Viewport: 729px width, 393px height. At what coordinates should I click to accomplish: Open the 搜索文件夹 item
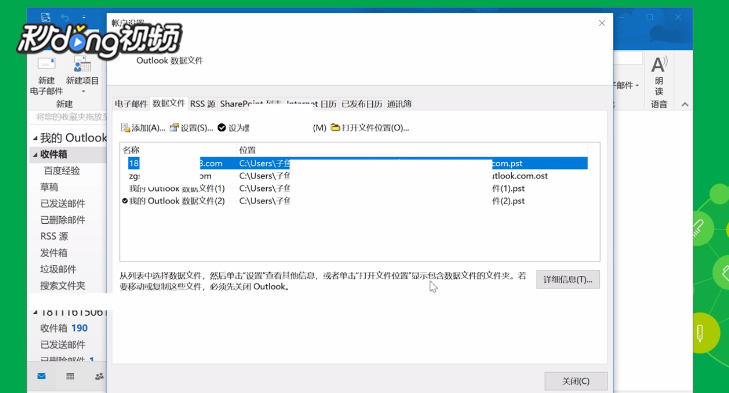pos(63,285)
